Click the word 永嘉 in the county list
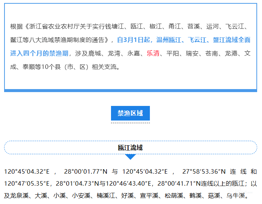Image resolution: width=262 pixels, height=204 pixels. (x=133, y=53)
